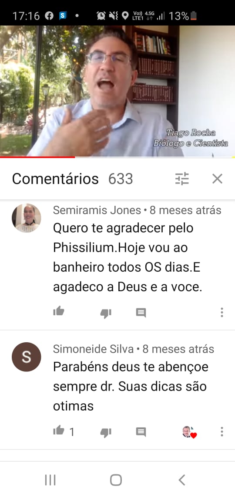The width and height of the screenshot is (235, 497).
Task: Like Simoneide Silva's comment
Action: (59, 431)
